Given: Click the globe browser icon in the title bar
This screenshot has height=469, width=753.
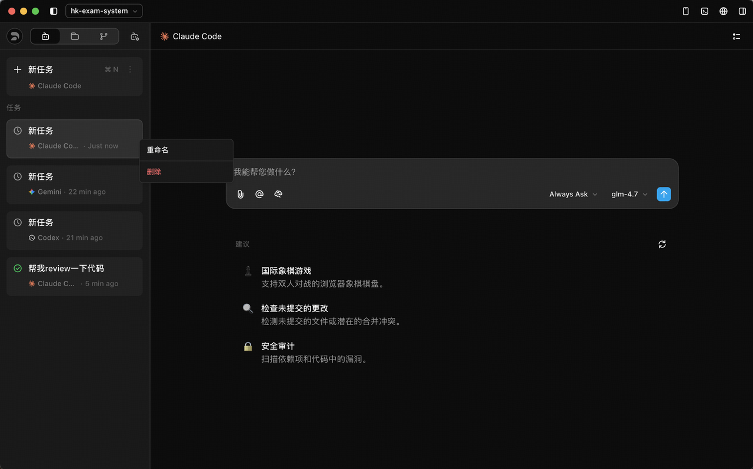Looking at the screenshot, I should pos(724,11).
